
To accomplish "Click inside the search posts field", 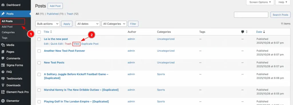I will pyautogui.click(x=251, y=15).
